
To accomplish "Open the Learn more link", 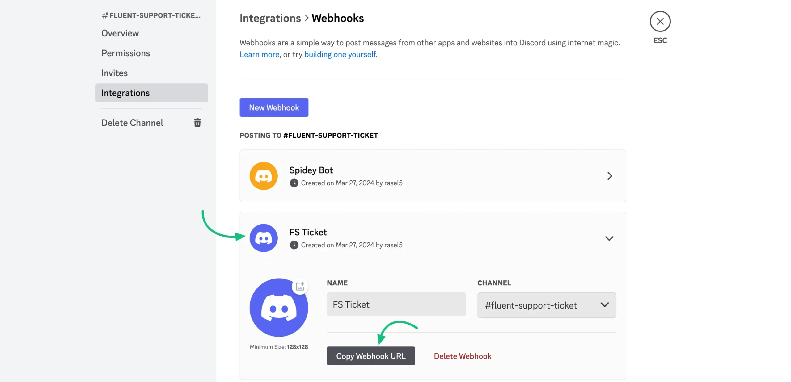I will (259, 54).
